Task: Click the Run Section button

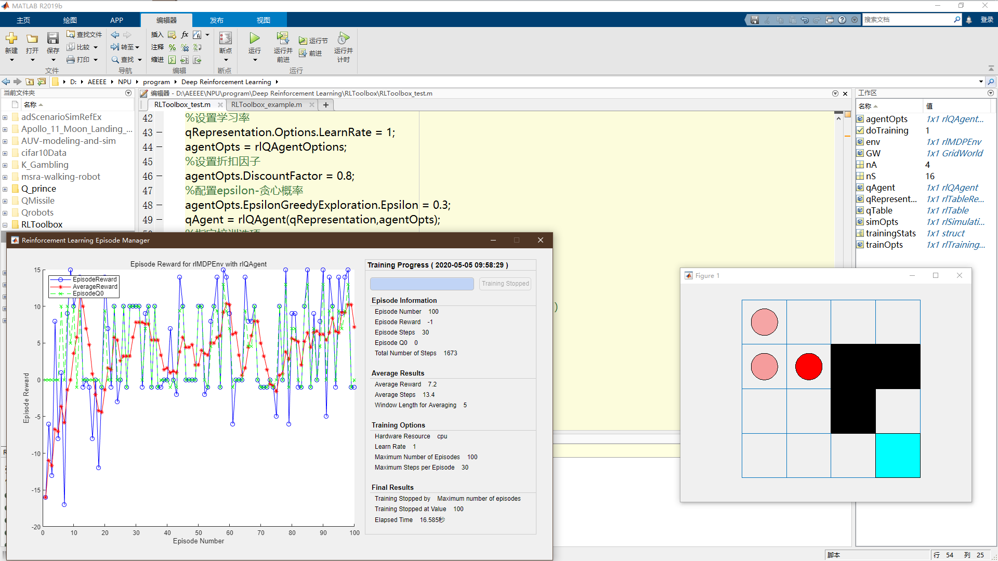Action: (x=313, y=41)
